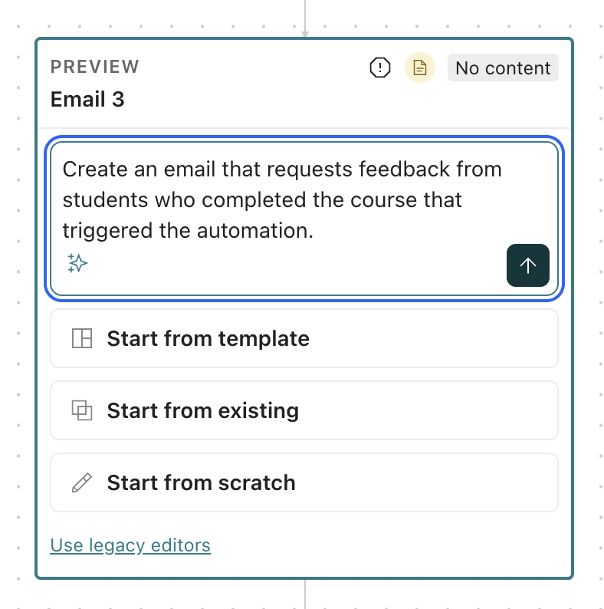Select the Email 3 title
The width and height of the screenshot is (604, 609).
coord(87,99)
